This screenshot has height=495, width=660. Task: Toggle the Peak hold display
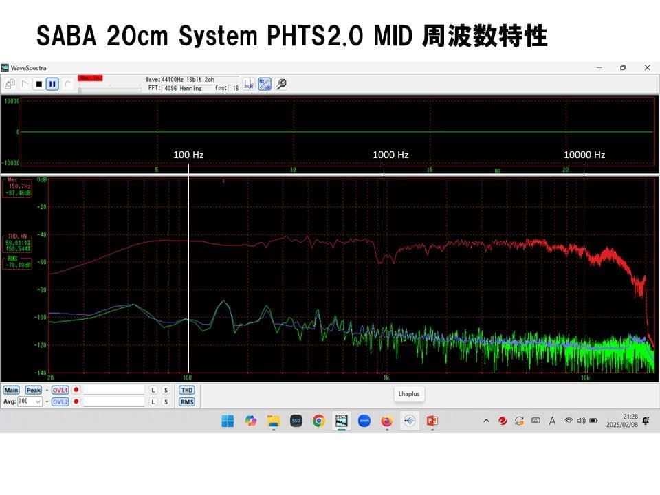pyautogui.click(x=33, y=390)
